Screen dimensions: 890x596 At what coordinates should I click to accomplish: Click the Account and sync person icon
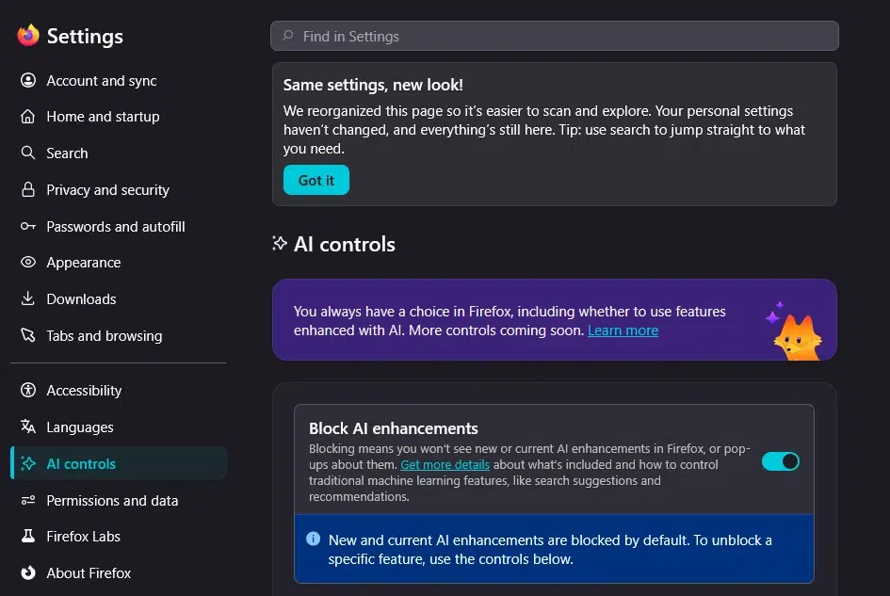point(28,81)
